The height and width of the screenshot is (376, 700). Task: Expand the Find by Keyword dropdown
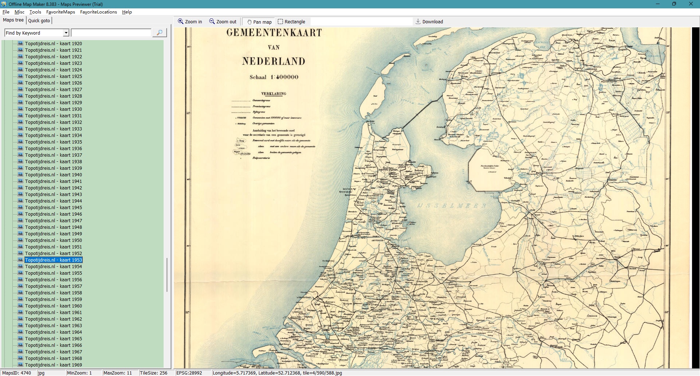coord(66,33)
